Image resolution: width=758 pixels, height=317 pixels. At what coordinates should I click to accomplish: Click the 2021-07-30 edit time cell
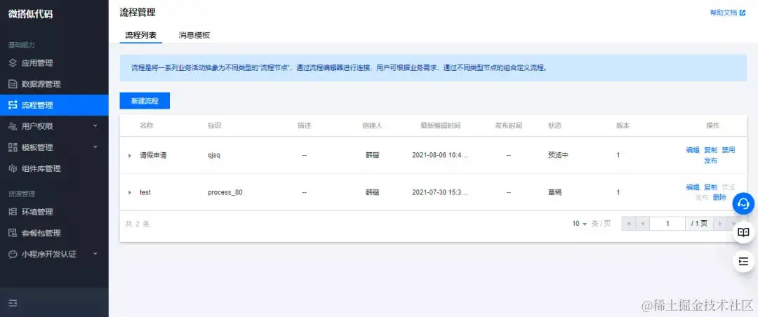click(x=439, y=192)
